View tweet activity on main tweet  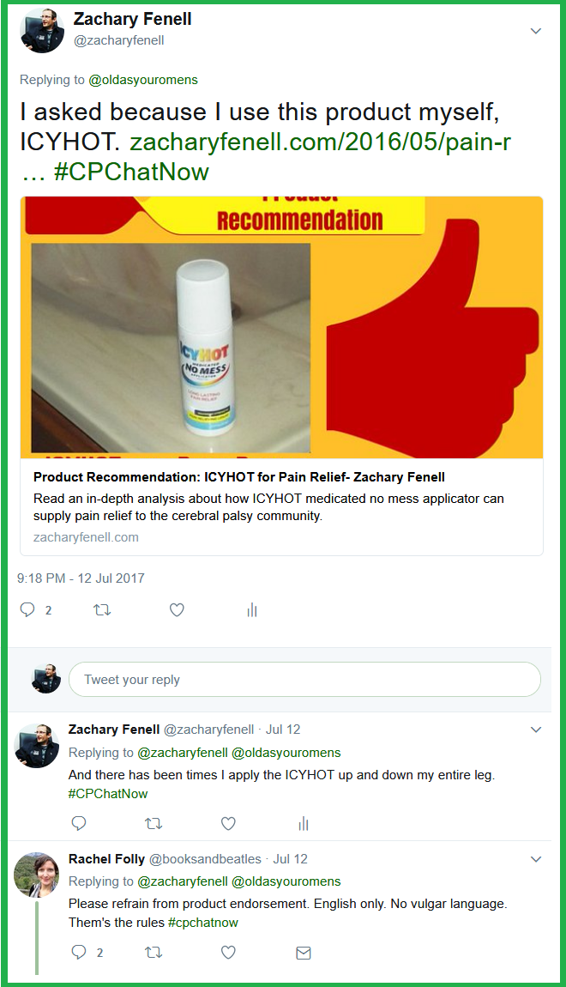point(252,609)
